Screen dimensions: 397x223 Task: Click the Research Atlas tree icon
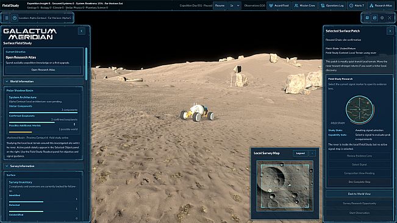[371, 5]
